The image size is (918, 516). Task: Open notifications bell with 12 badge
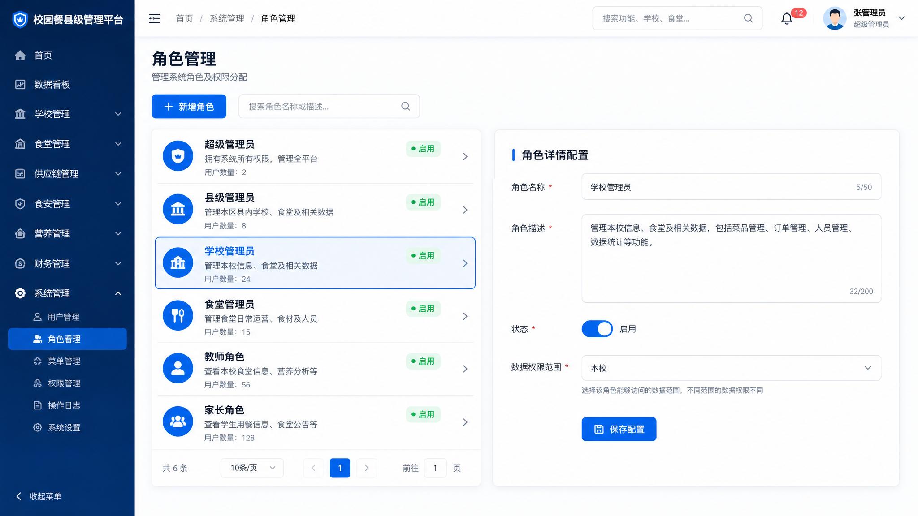[787, 18]
